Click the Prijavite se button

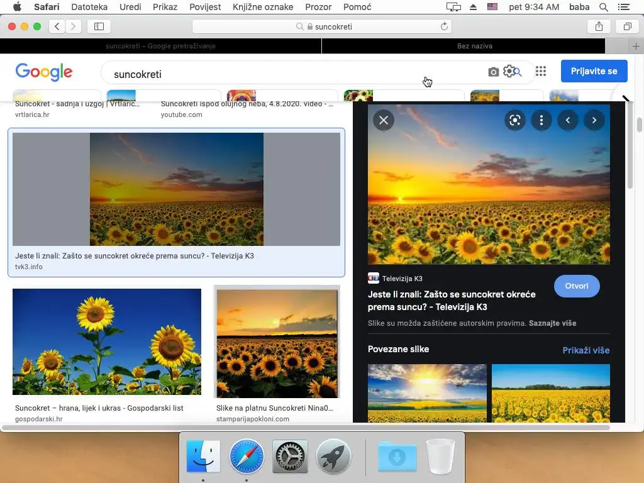(x=594, y=71)
